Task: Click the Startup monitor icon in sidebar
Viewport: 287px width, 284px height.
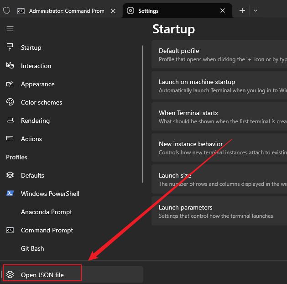Action: 10,47
